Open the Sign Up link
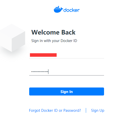The image size is (123, 122). tap(98, 110)
